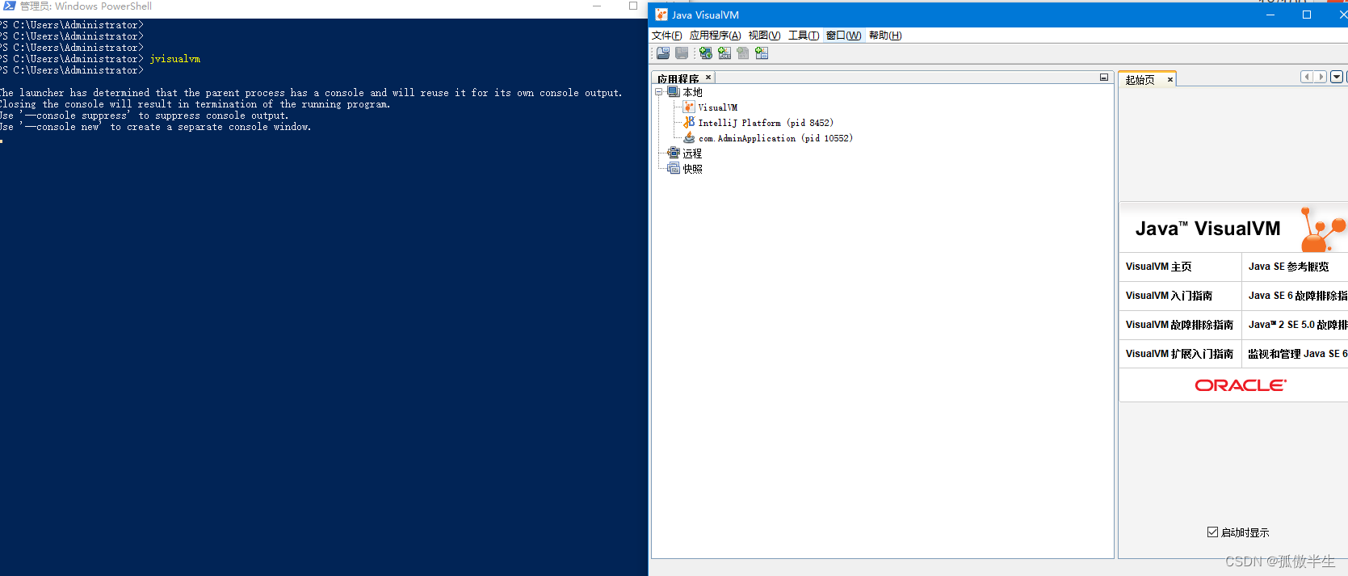Screen dimensions: 1348x576
Task: Open the VisualVM 主页 link
Action: 1158,267
